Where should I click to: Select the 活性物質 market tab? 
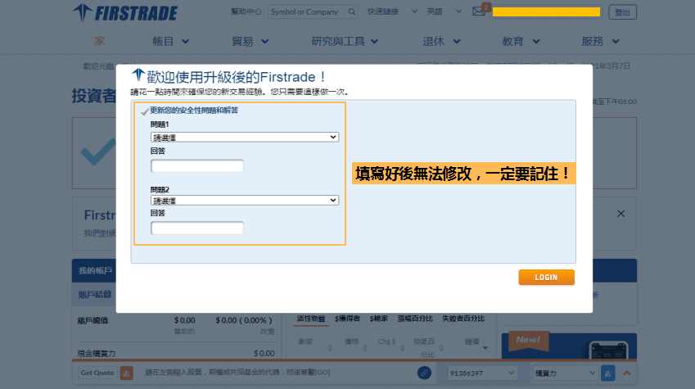311,319
